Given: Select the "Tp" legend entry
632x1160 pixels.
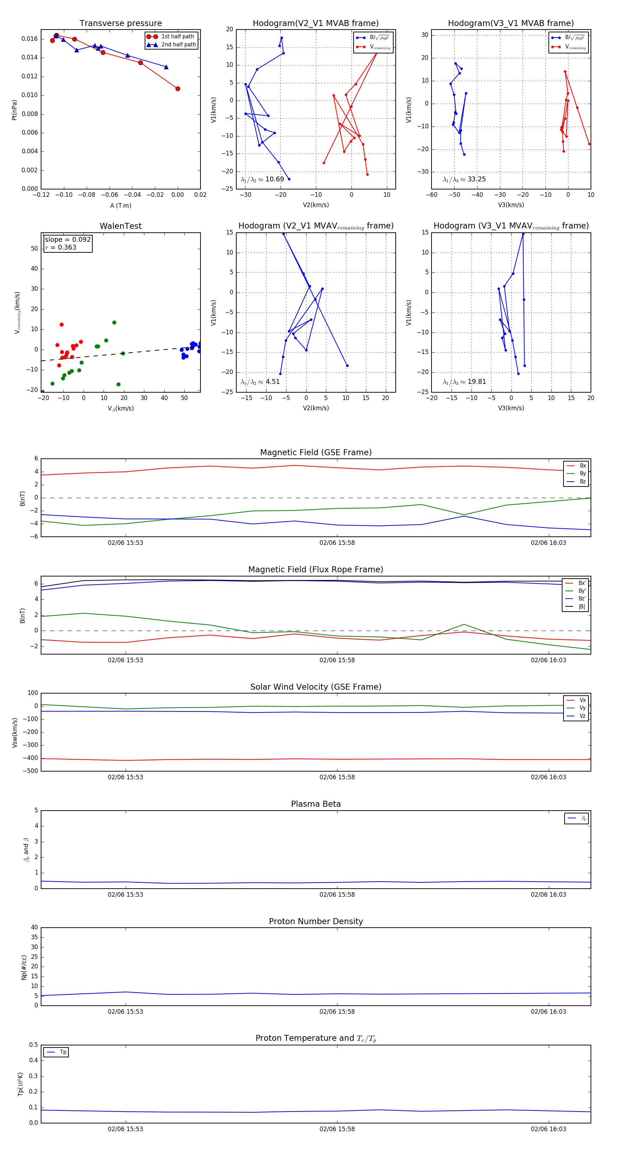Looking at the screenshot, I should 56,1052.
